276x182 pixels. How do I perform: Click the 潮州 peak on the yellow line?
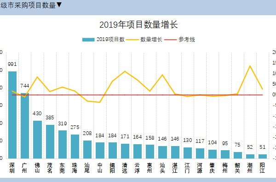pos(250,66)
